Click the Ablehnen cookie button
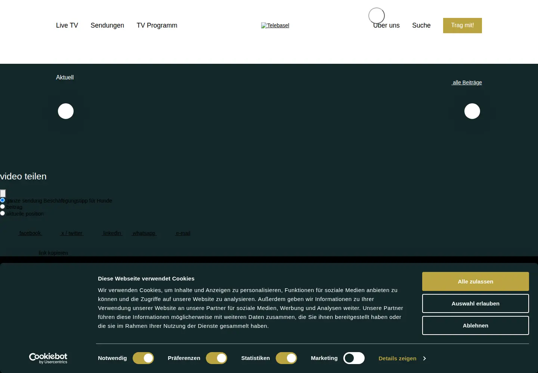The height and width of the screenshot is (373, 538). pyautogui.click(x=476, y=326)
